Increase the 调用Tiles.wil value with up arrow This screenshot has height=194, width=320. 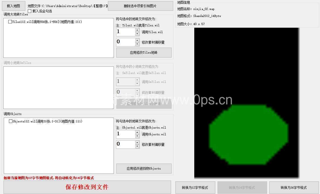coord(137,30)
